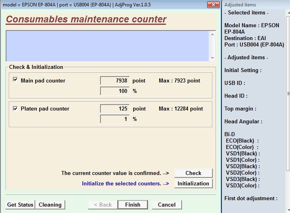Image resolution: width=290 pixels, height=213 pixels.
Task: Click the 'Consumables maintenance counter' heading
Action: pos(86,19)
